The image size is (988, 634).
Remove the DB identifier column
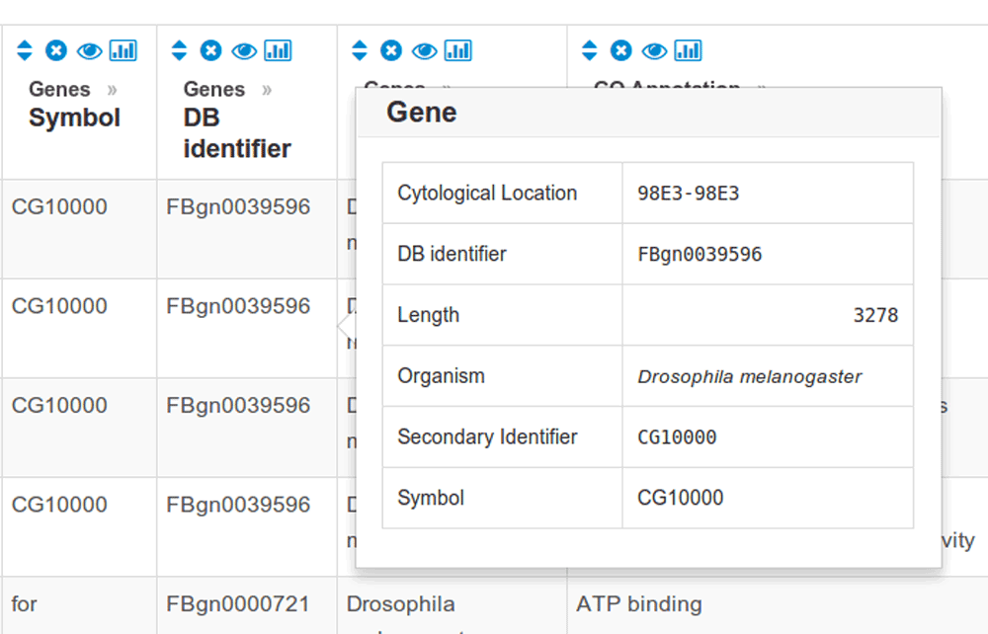coord(211,50)
